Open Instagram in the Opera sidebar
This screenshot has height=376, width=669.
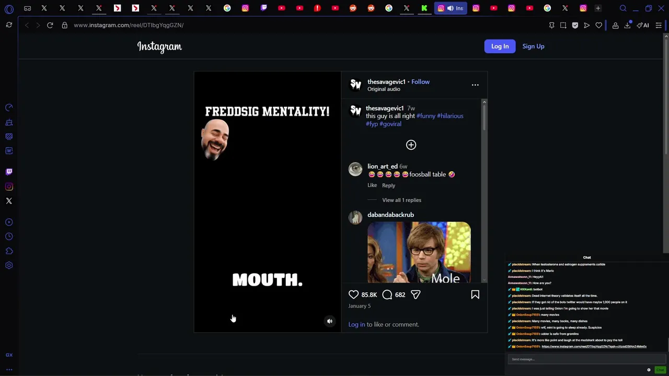pyautogui.click(x=9, y=186)
